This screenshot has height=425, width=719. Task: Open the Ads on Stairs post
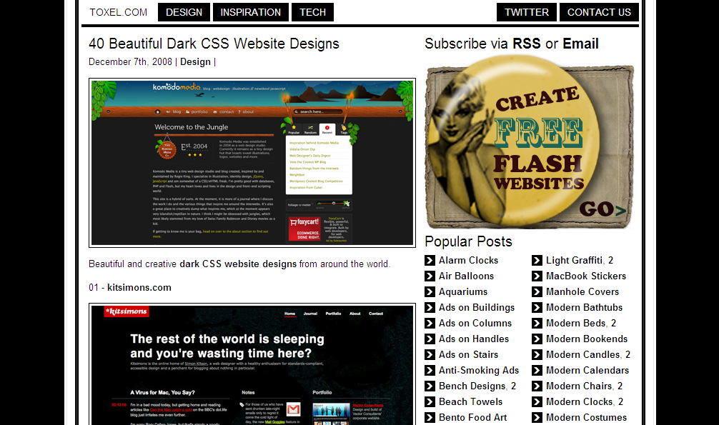[468, 354]
